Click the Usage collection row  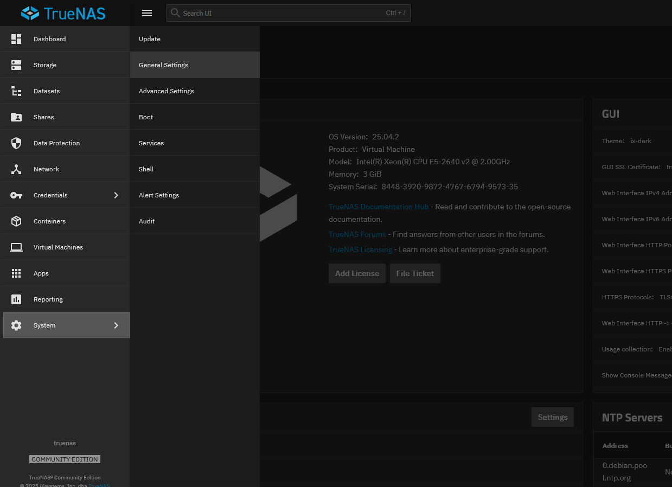(x=632, y=349)
